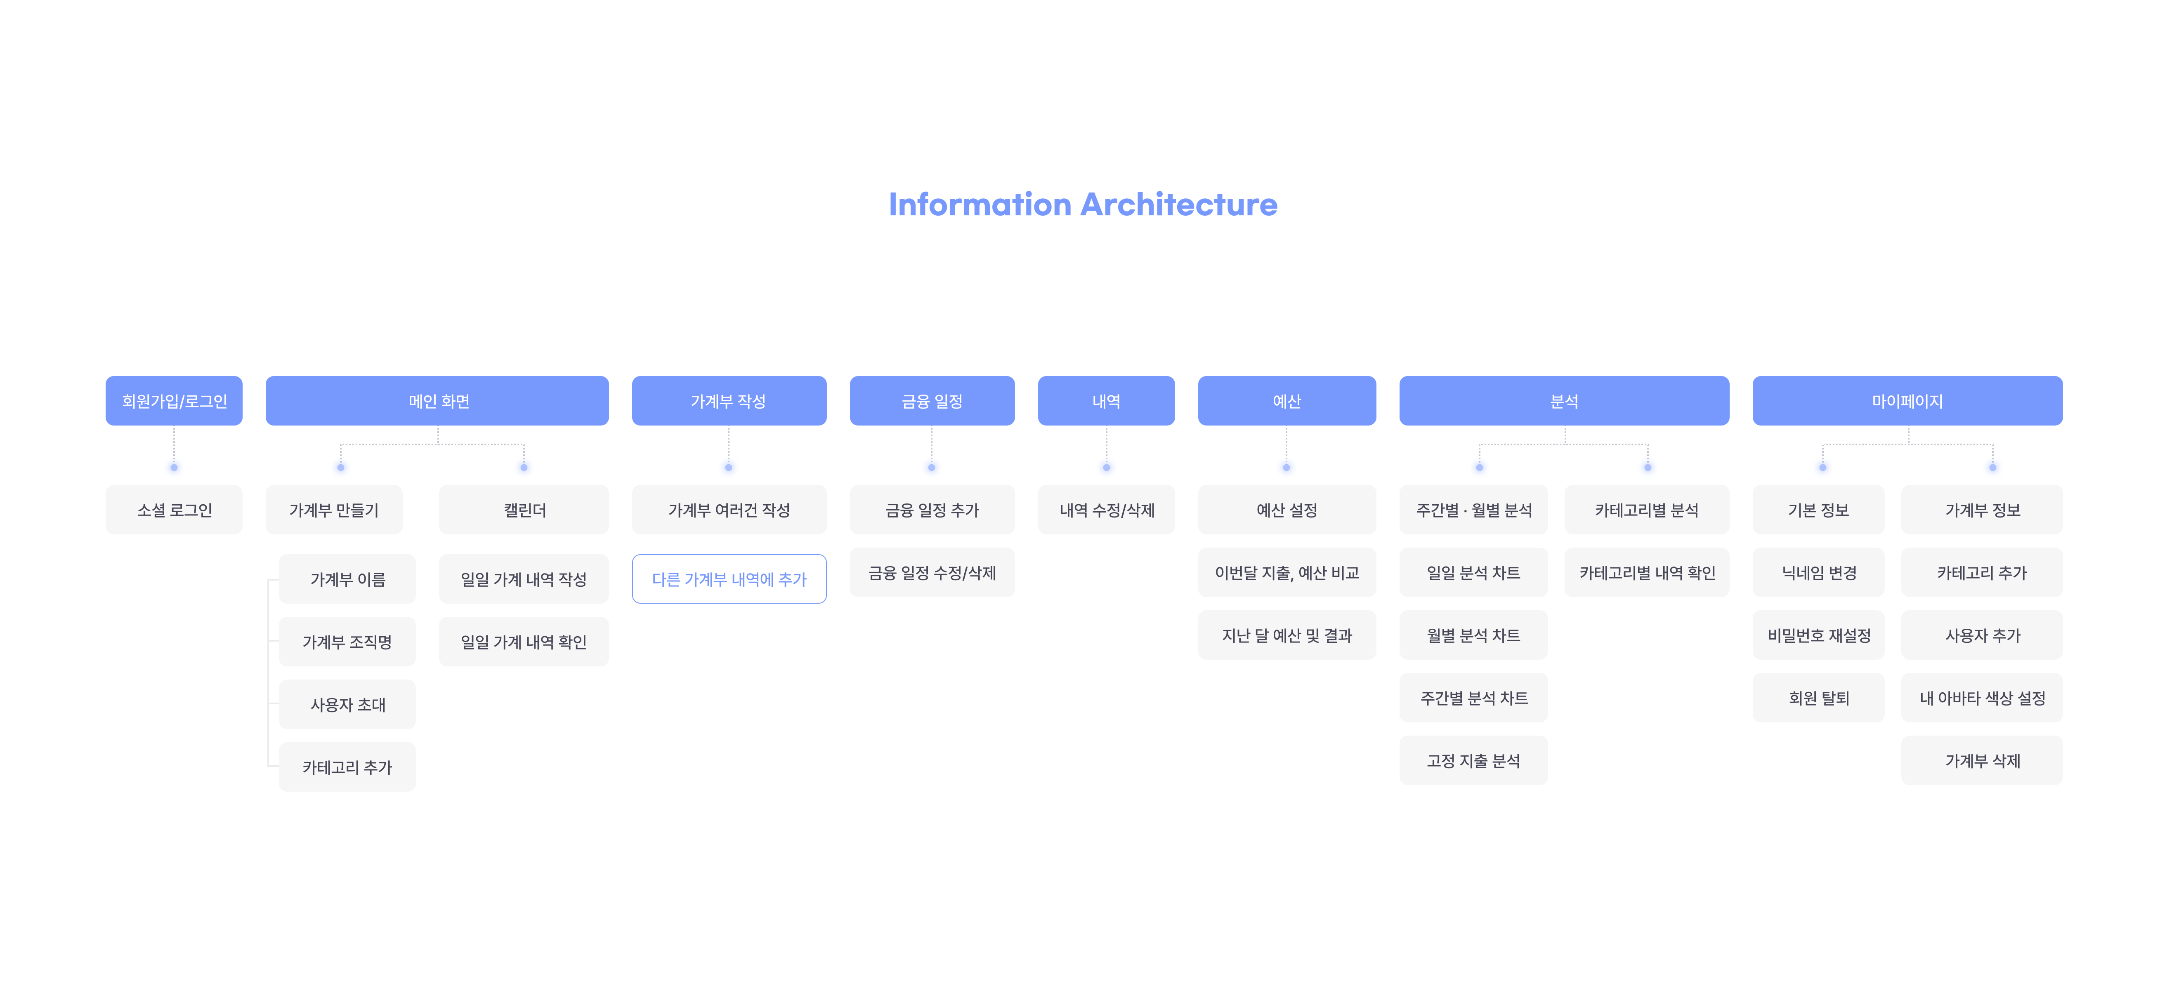The width and height of the screenshot is (2167, 983).
Task: Click the 마이페이지 section box
Action: coord(1907,401)
